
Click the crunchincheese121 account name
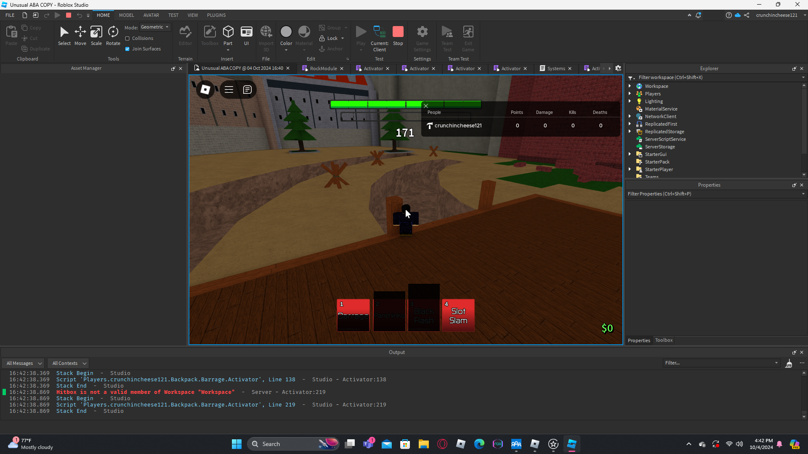776,15
